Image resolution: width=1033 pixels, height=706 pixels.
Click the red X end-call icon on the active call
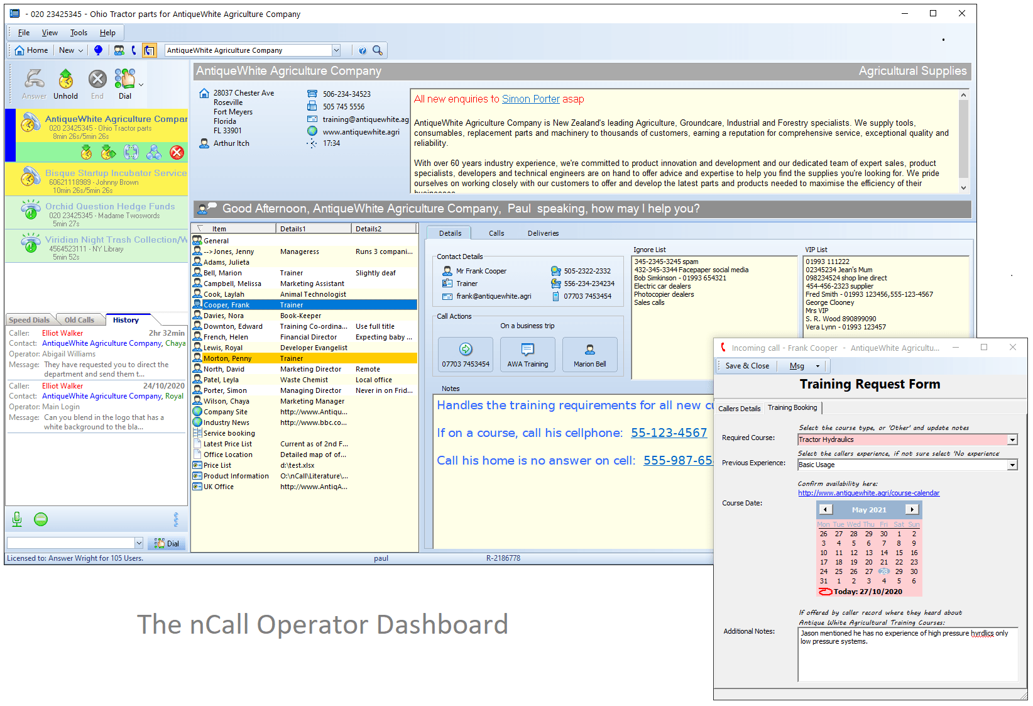coord(177,152)
